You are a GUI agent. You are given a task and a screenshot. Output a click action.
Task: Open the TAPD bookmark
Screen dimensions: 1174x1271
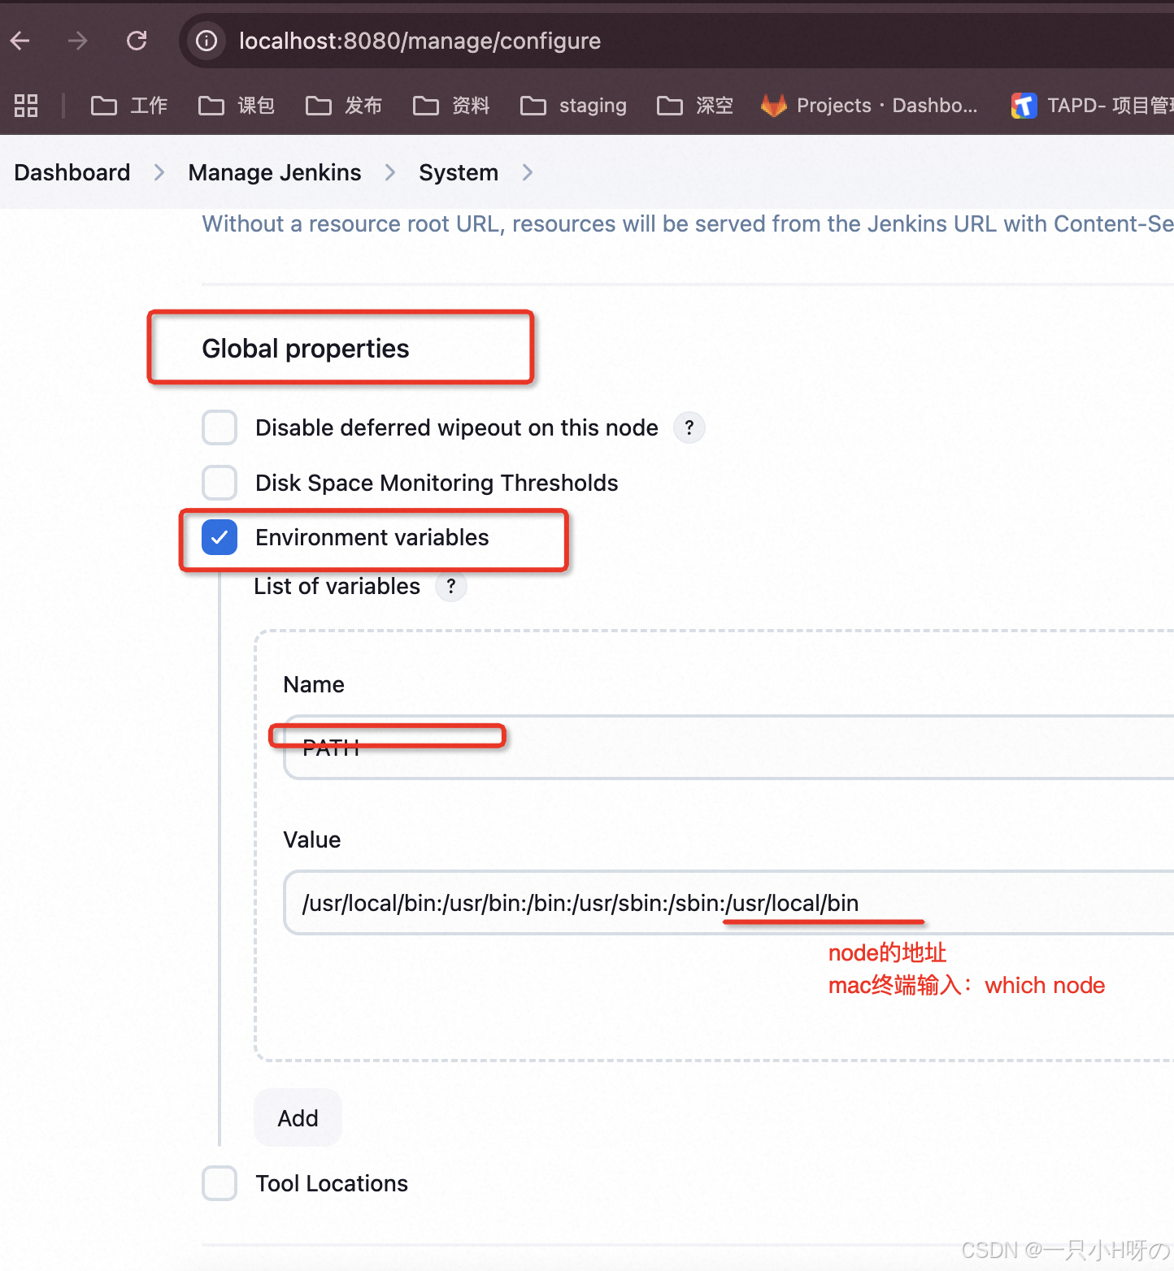point(1092,106)
